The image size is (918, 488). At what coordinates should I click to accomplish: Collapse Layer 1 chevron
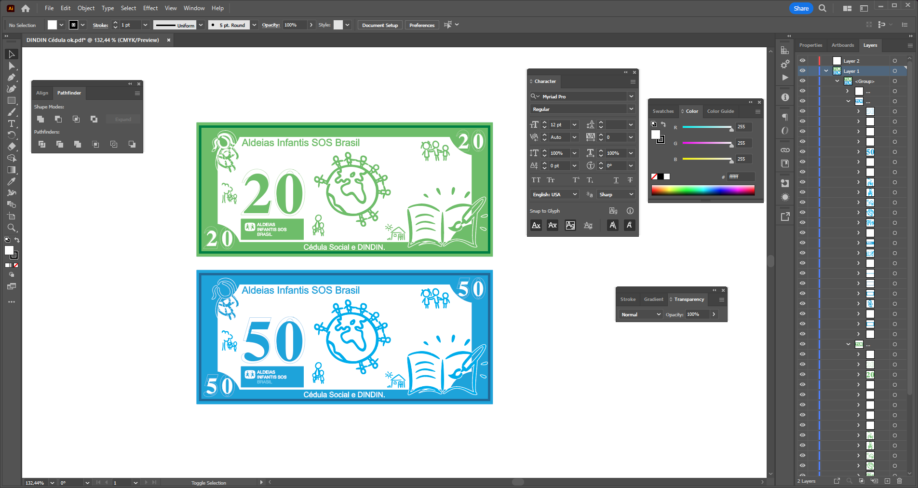click(826, 71)
